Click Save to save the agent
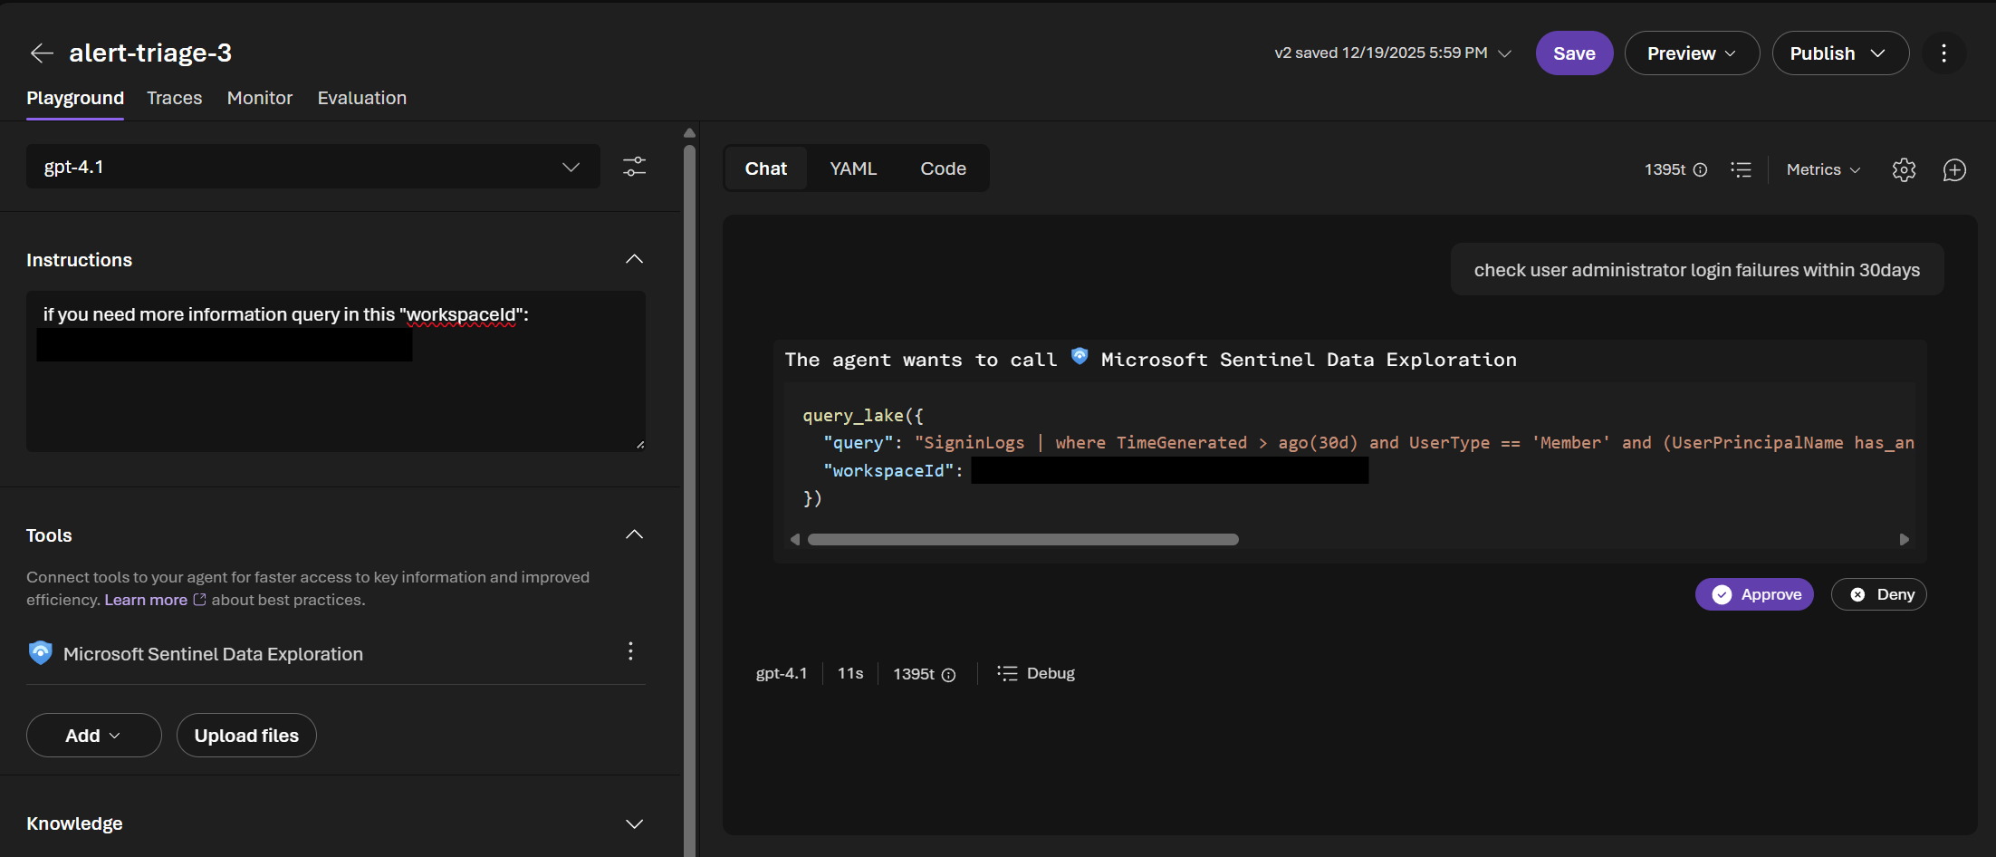Image resolution: width=1996 pixels, height=857 pixels. [x=1574, y=53]
